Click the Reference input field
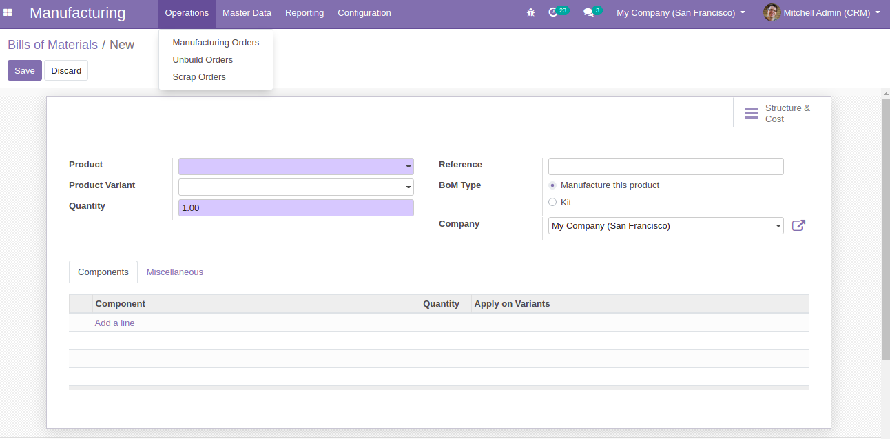Image resolution: width=890 pixels, height=439 pixels. 665,166
